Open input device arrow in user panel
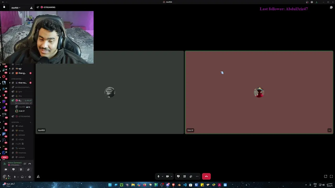The image size is (335, 188). coord(18,177)
